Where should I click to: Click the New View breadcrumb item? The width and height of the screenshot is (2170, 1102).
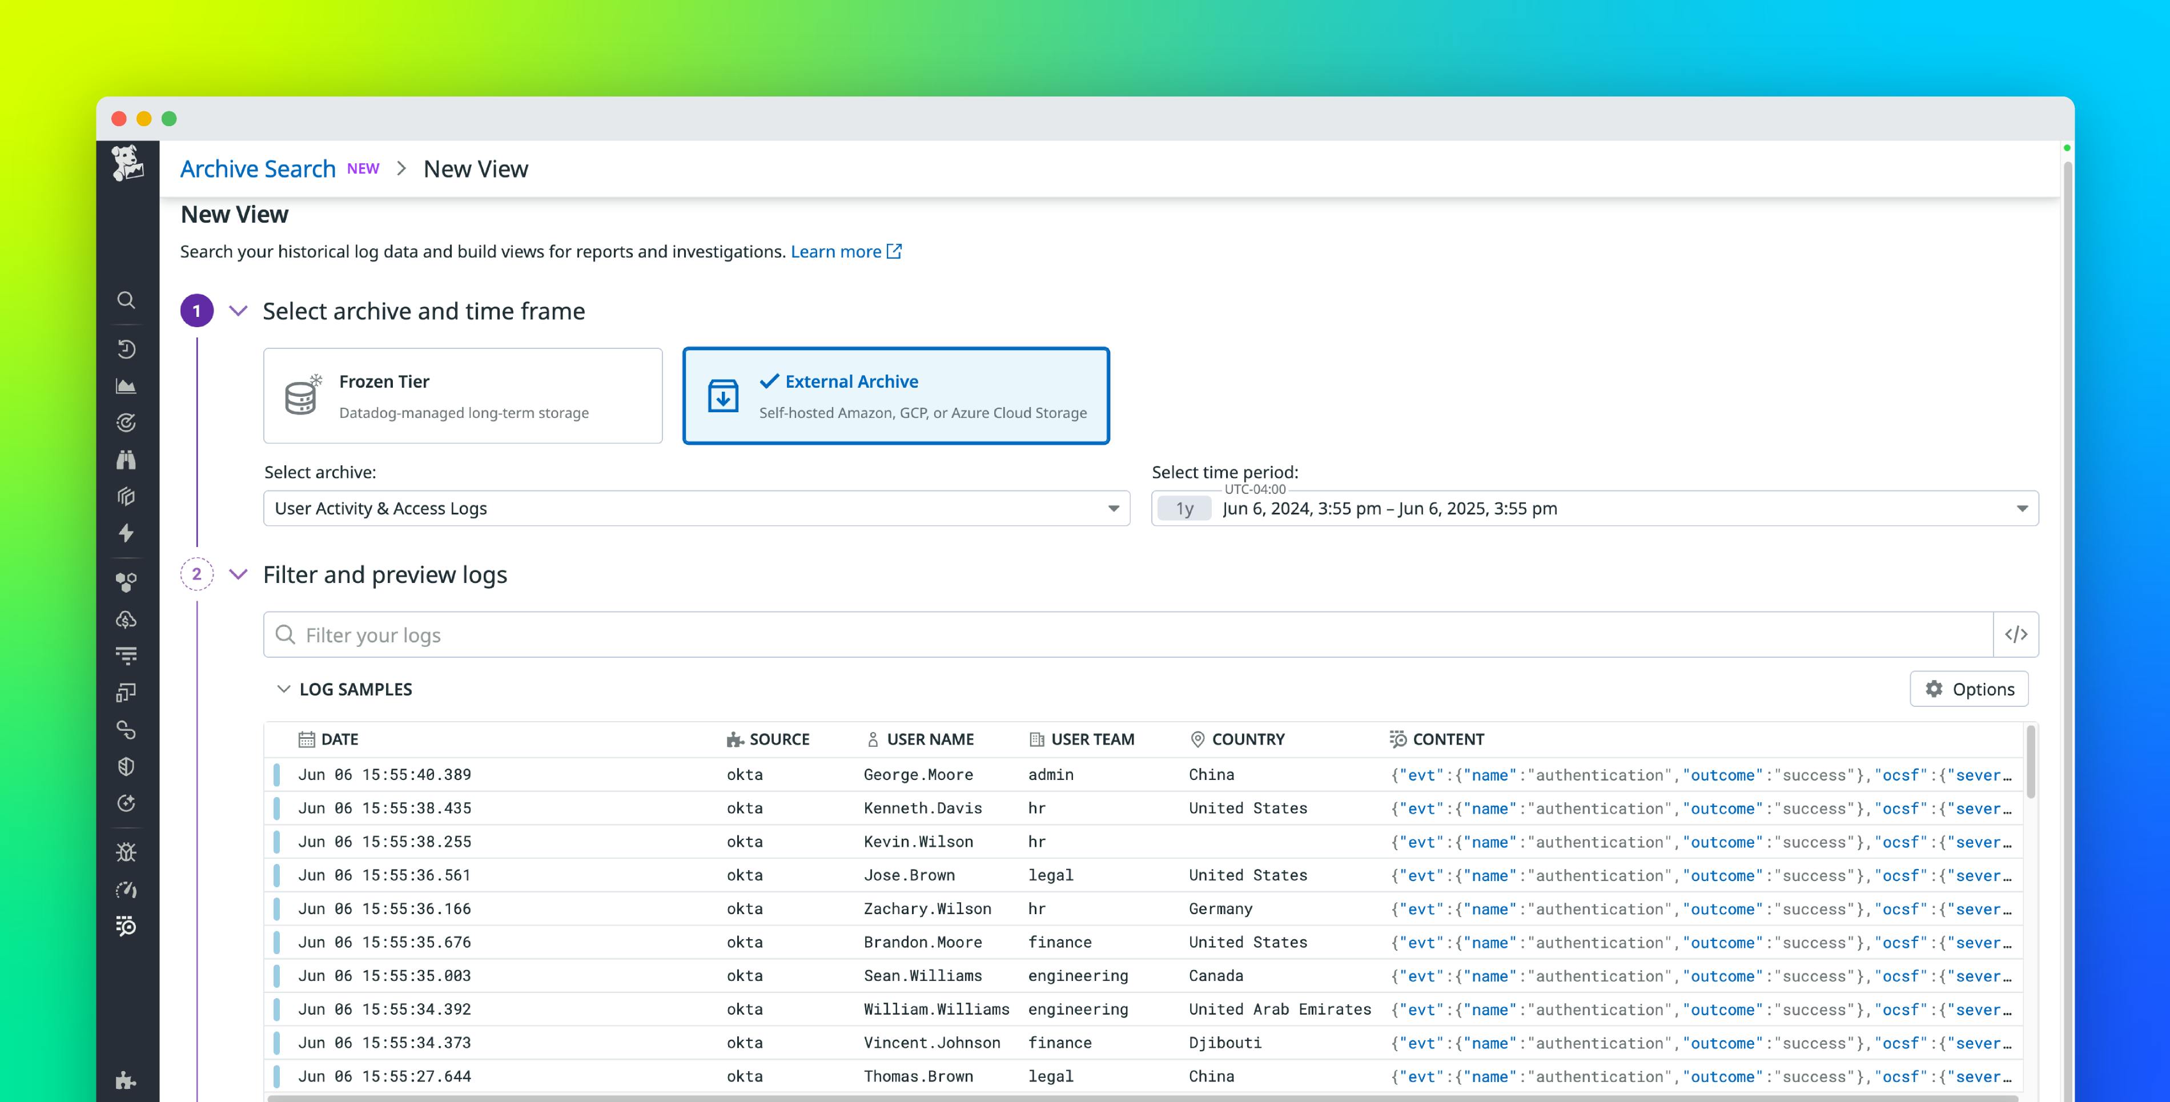coord(475,168)
